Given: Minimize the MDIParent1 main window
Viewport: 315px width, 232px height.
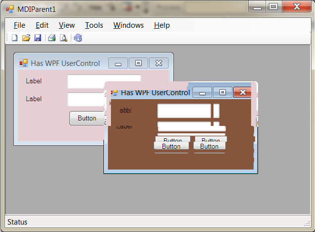Looking at the screenshot, I should tap(257, 6).
